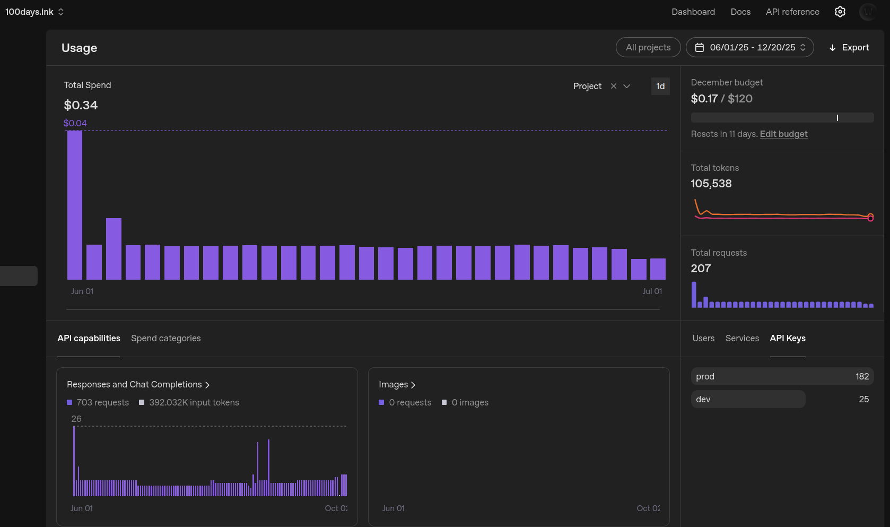
Task: Click the calendar icon in the date range picker
Action: tap(700, 47)
